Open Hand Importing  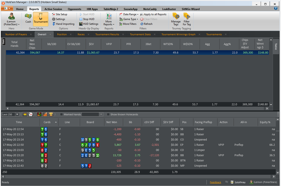coord(63,24)
